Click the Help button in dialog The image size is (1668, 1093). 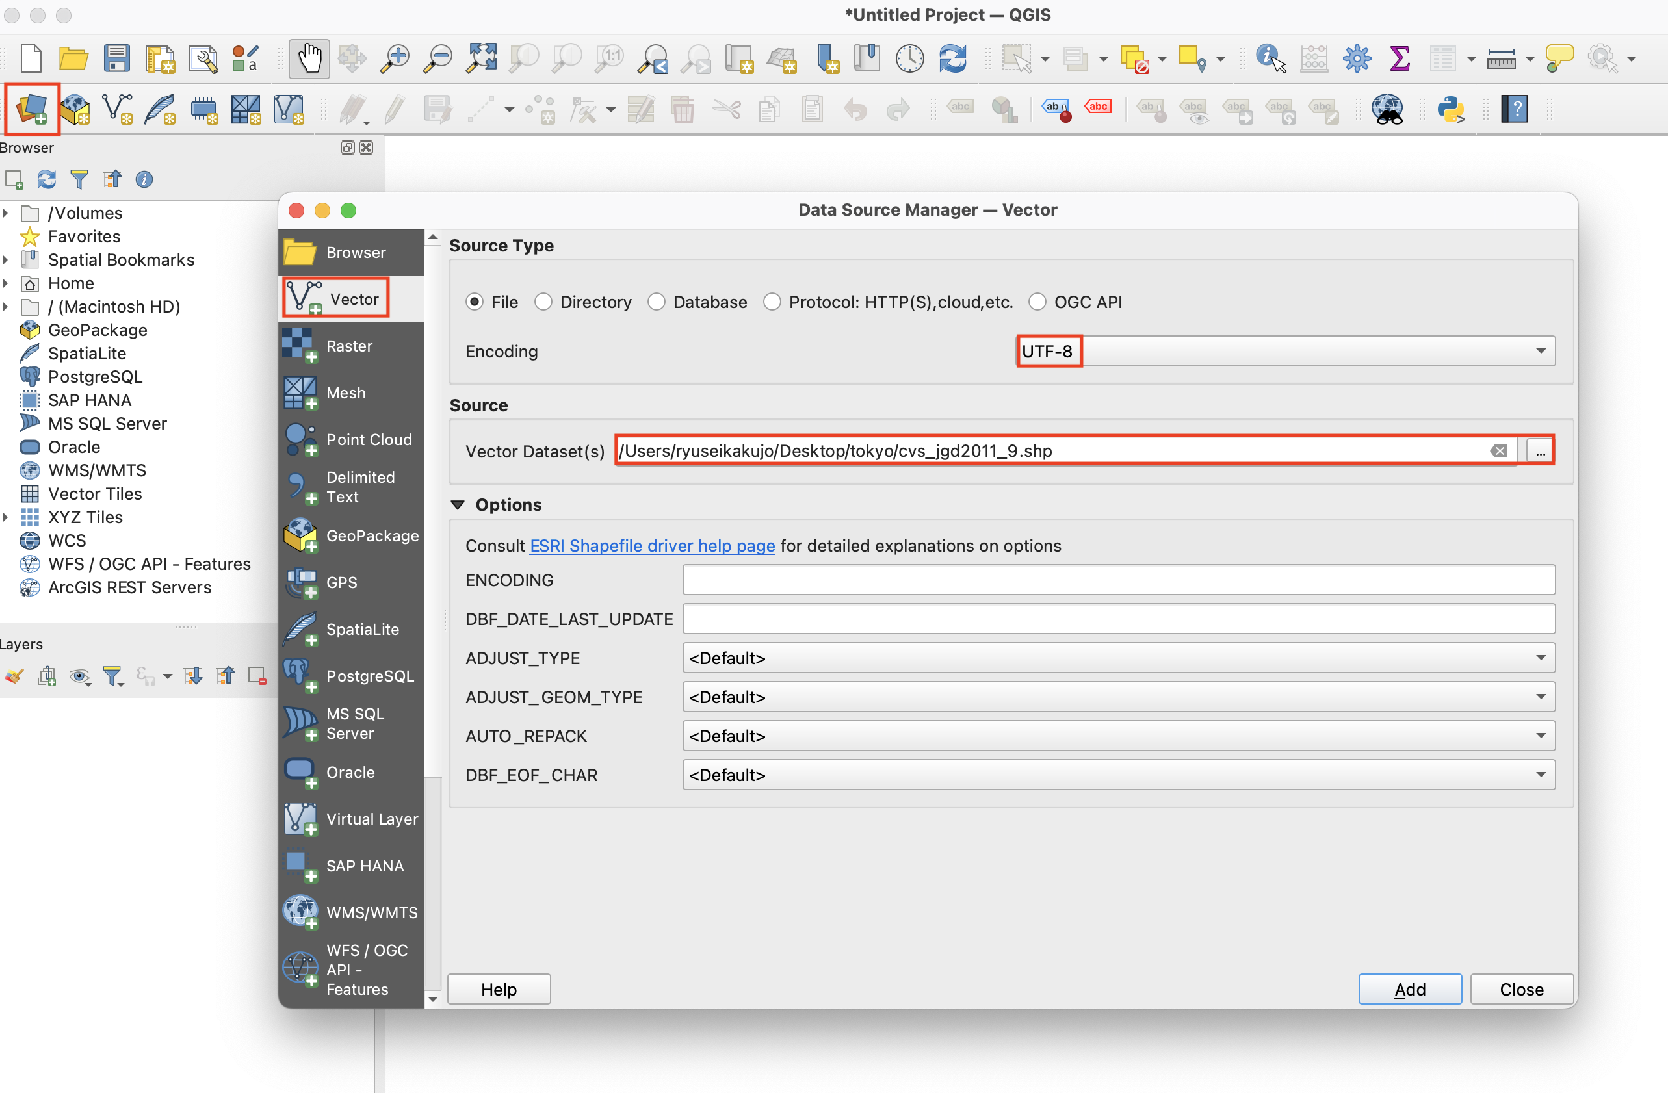pyautogui.click(x=499, y=988)
